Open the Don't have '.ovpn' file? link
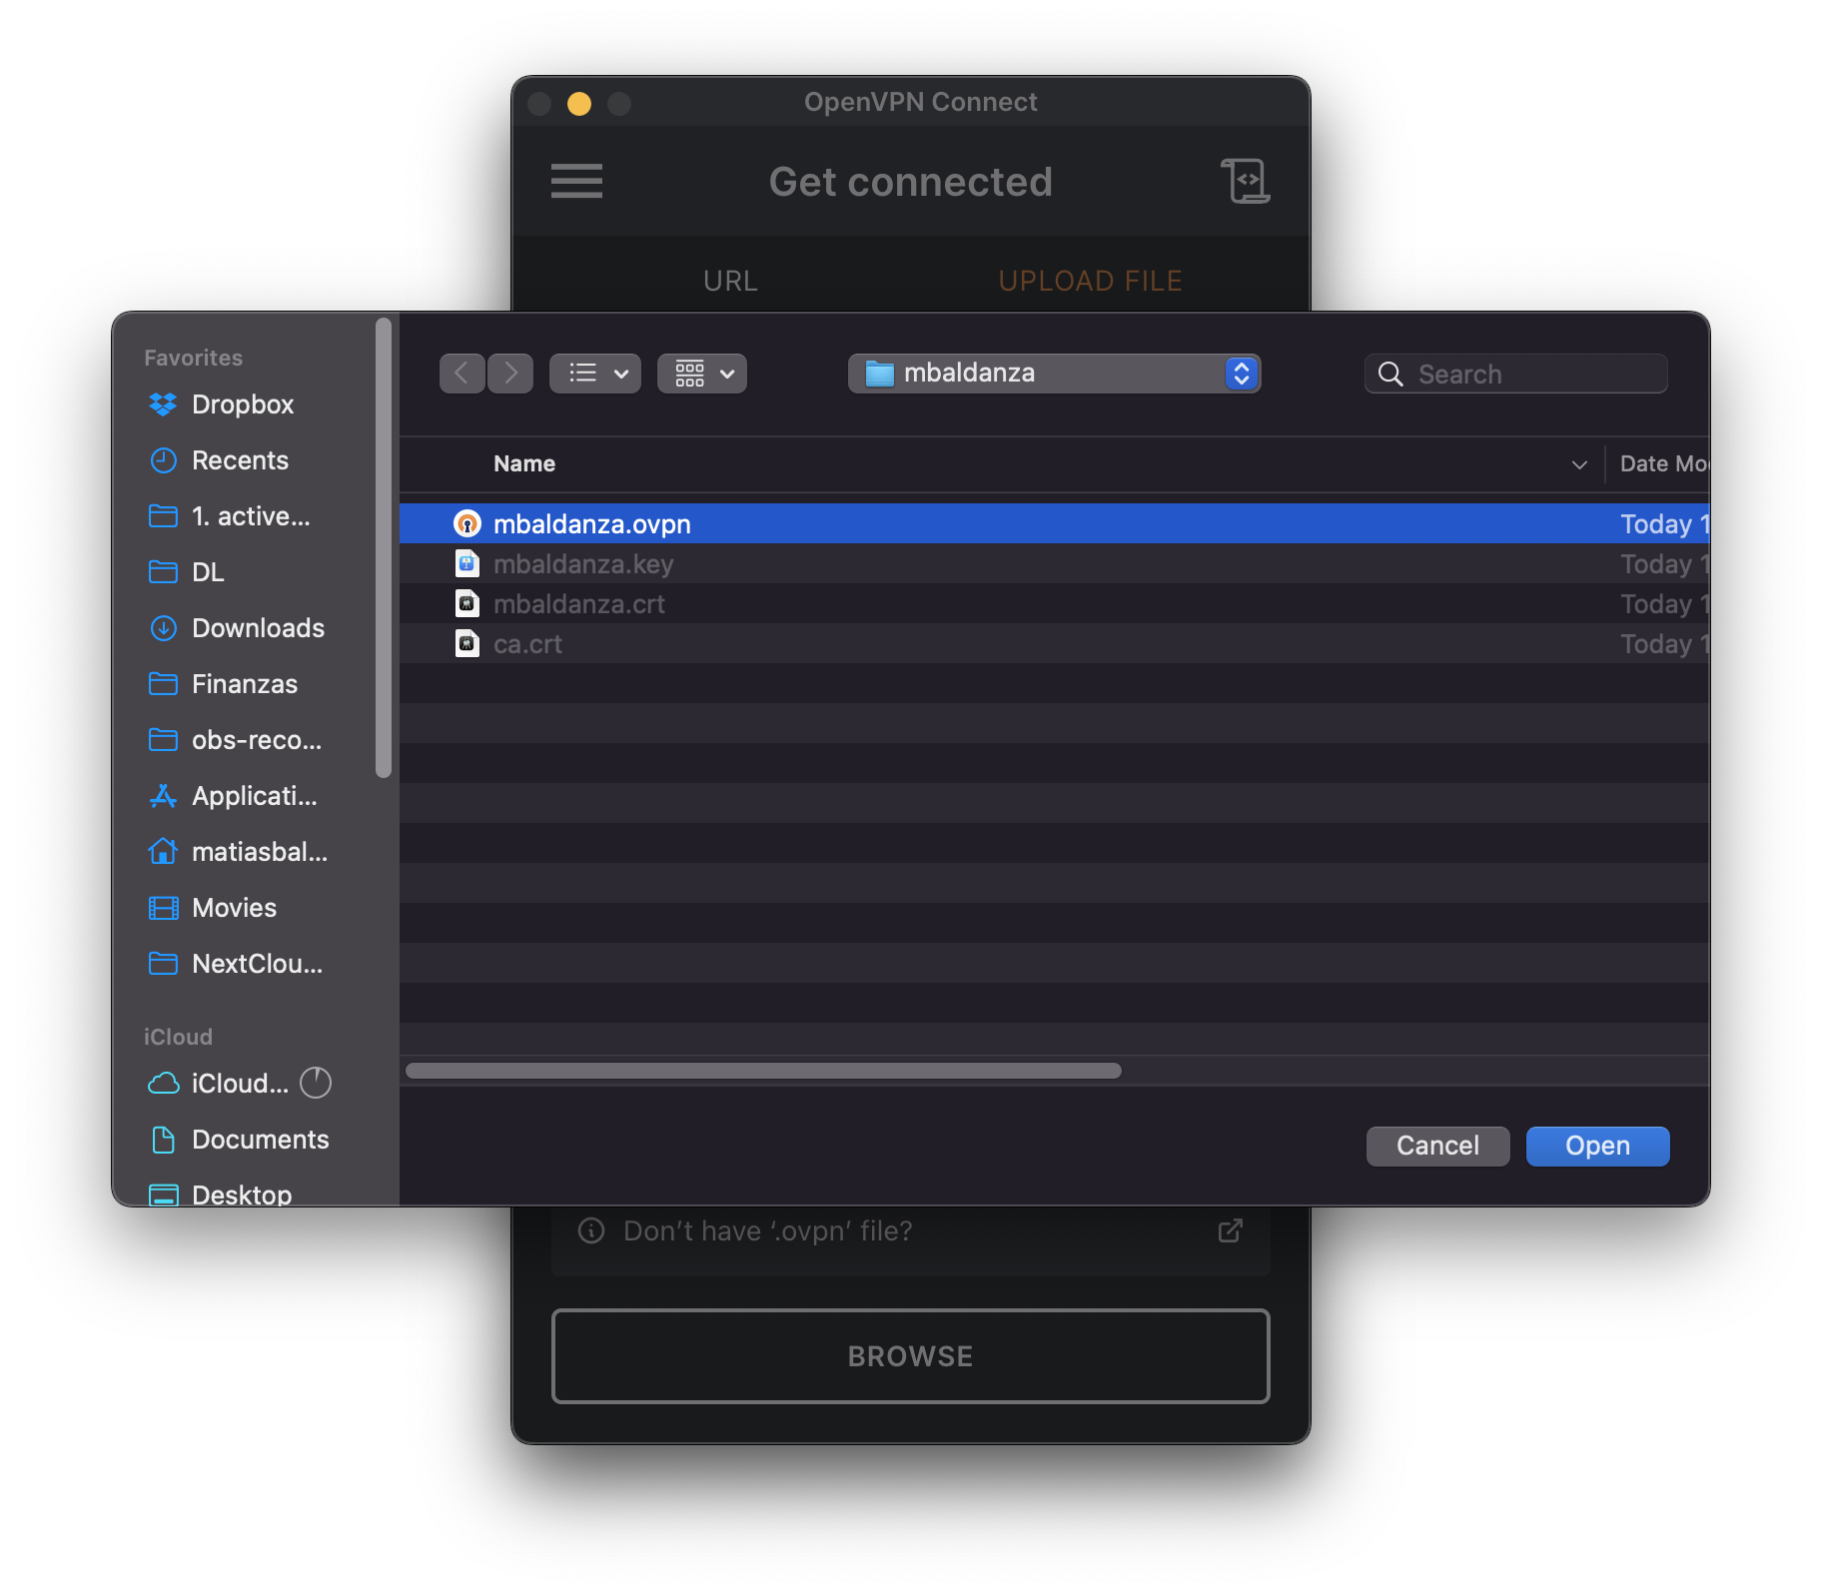Screen dimensions: 1822x1592 pyautogui.click(x=767, y=1230)
